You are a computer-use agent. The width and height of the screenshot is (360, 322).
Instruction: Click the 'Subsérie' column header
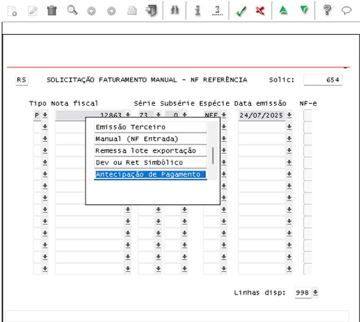point(177,103)
